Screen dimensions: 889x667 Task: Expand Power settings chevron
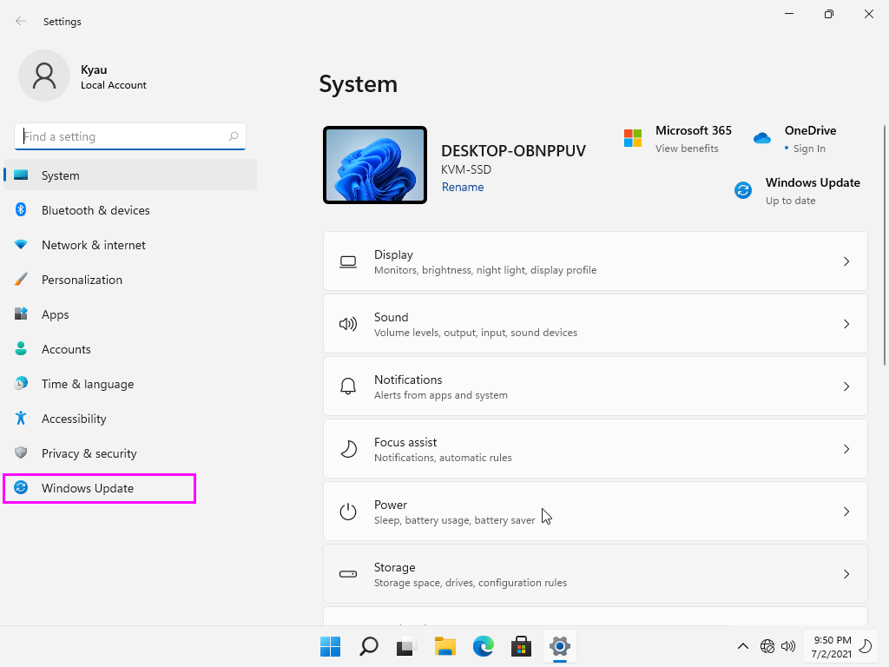pyautogui.click(x=846, y=511)
